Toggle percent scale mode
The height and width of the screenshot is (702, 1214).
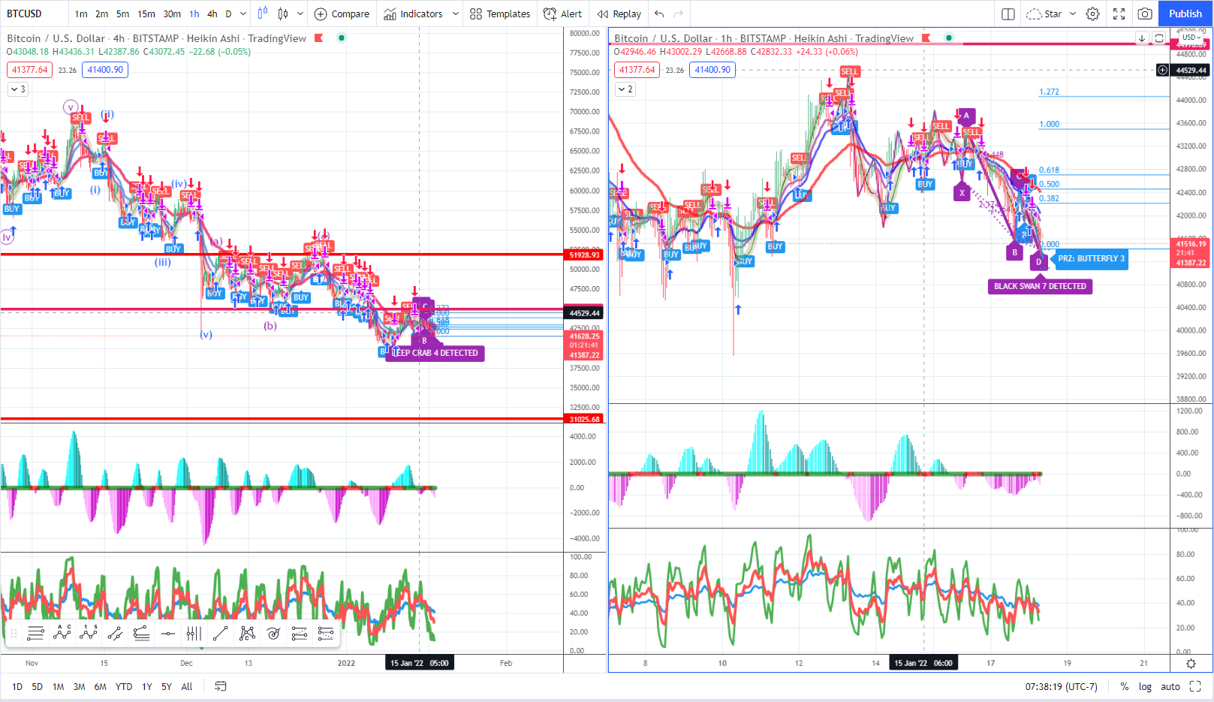coord(1125,686)
